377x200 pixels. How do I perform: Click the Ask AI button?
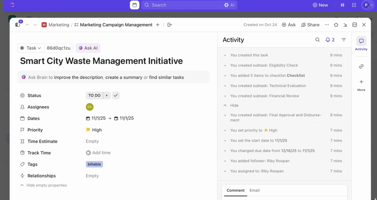coord(88,48)
